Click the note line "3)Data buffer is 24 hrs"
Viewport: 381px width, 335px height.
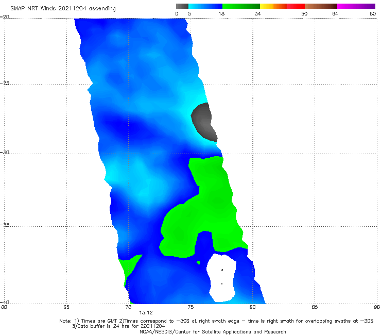[x=118, y=326]
